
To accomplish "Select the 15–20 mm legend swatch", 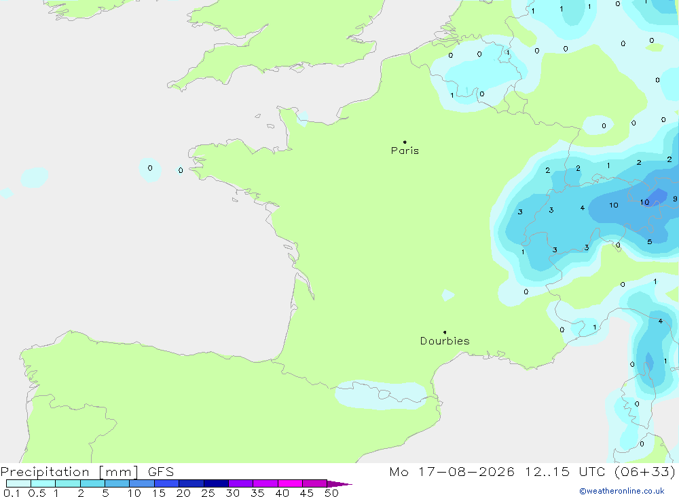I will [167, 483].
